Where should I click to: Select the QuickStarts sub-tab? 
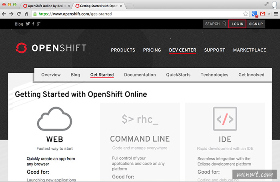click(178, 75)
